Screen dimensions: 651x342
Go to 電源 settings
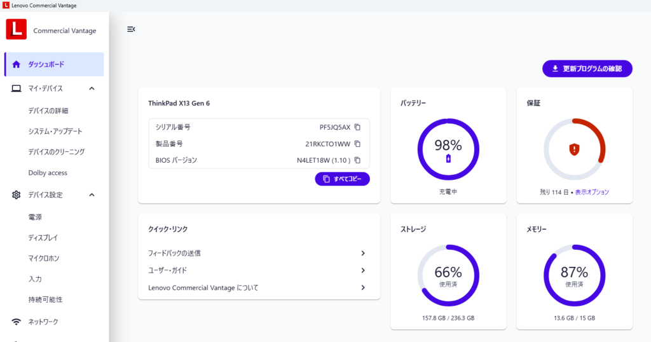click(35, 217)
